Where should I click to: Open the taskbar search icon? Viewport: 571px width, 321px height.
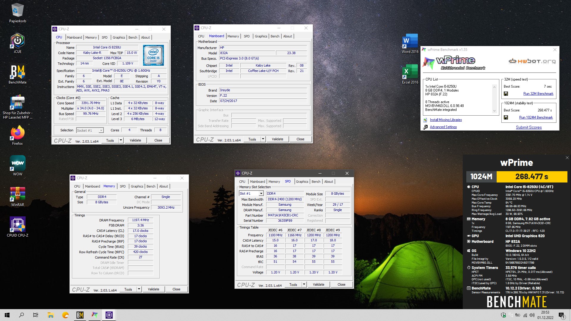21,315
